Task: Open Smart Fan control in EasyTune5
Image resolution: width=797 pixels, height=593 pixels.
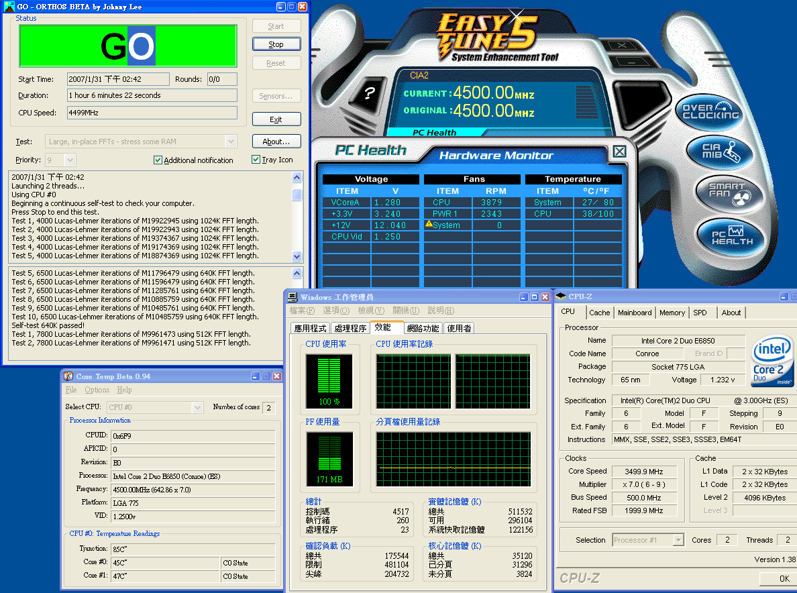Action: (x=729, y=194)
